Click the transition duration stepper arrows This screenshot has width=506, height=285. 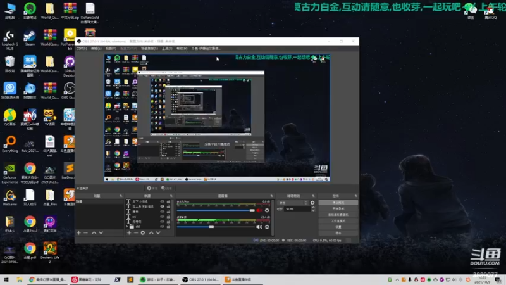point(313,209)
